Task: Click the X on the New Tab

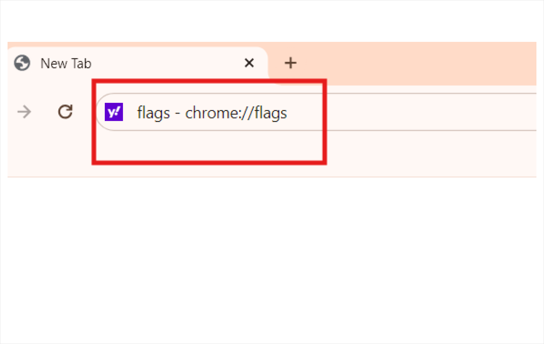Action: click(x=249, y=63)
